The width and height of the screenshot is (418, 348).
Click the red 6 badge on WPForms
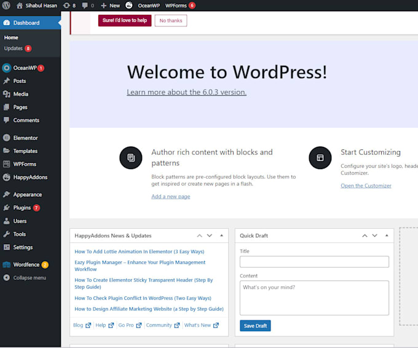point(192,6)
